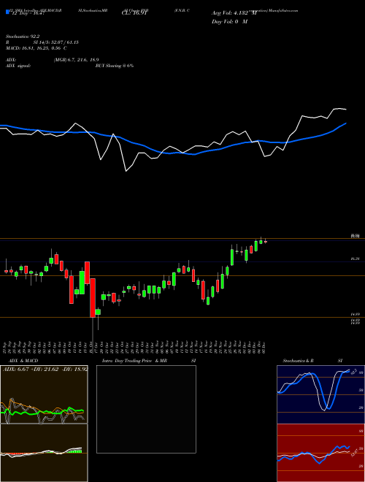Image resolution: width=365 pixels, height=482 pixels.
Task: Open the blue Stochastics chart thumbnail
Action: 320,394
